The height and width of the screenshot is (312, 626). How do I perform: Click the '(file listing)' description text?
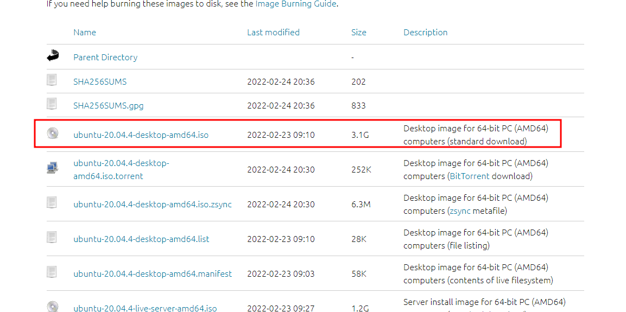(468, 245)
